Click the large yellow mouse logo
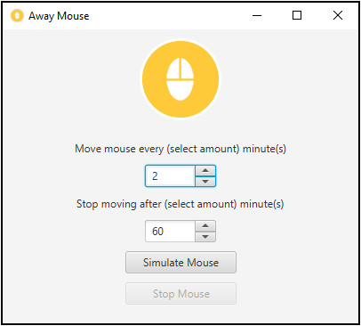 click(x=180, y=79)
